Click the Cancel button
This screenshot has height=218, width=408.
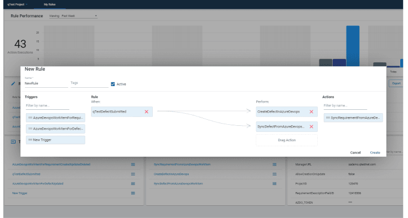point(355,152)
